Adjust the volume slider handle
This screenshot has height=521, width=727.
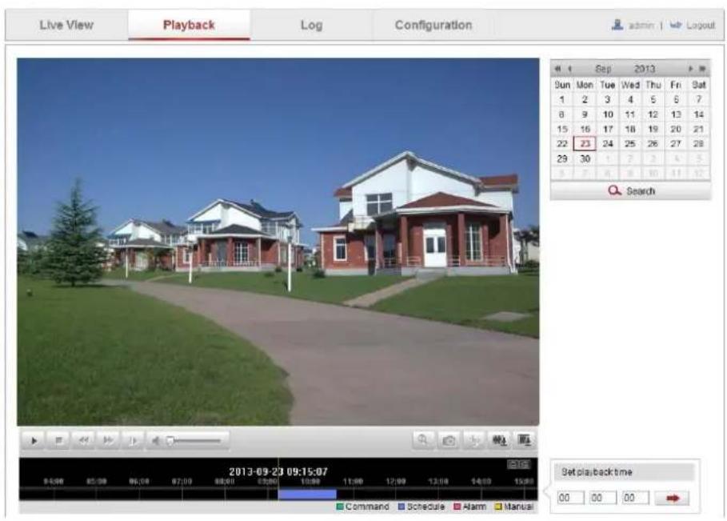170,440
